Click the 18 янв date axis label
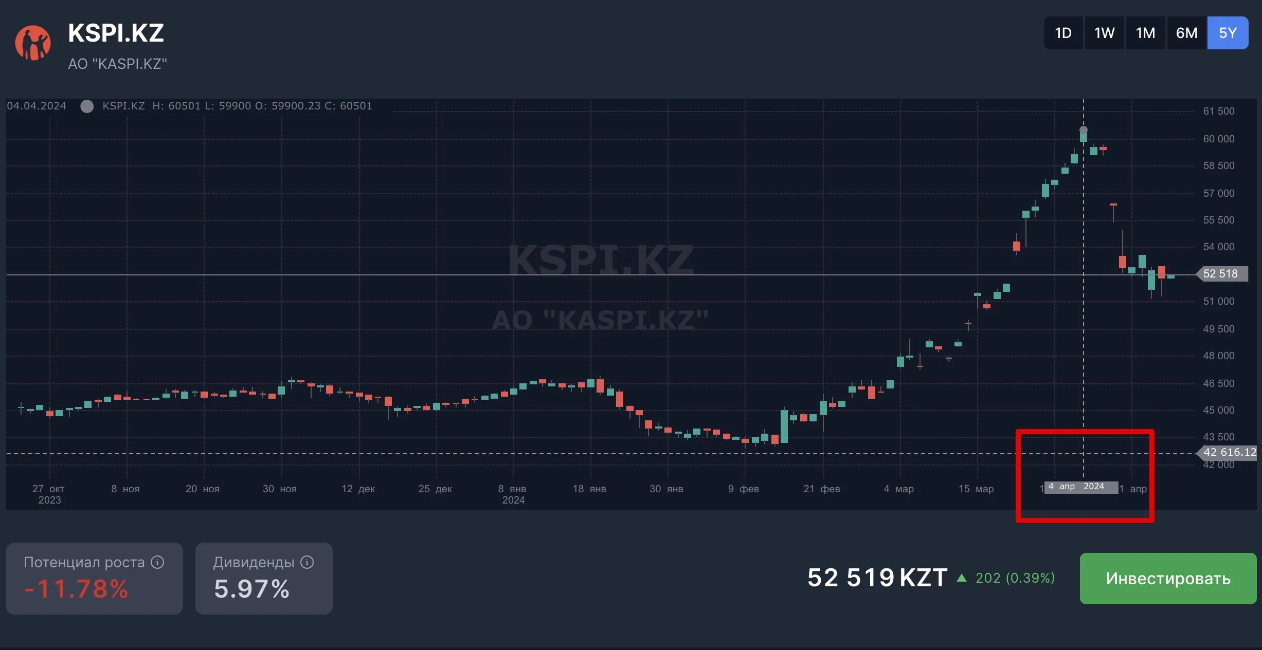The image size is (1262, 650). tap(589, 489)
